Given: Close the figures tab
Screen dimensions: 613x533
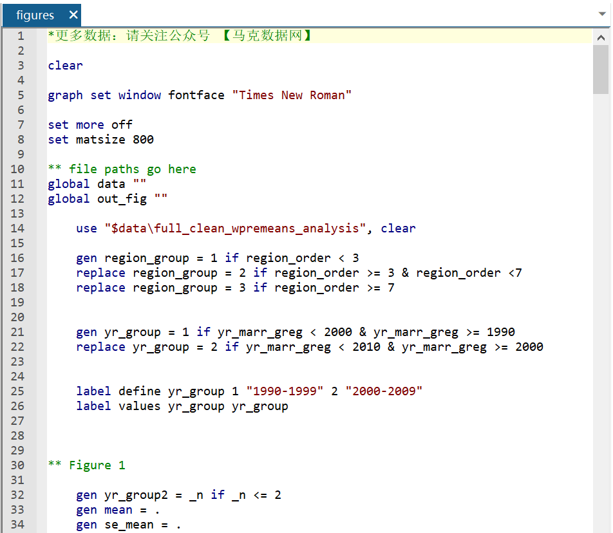Looking at the screenshot, I should [73, 15].
